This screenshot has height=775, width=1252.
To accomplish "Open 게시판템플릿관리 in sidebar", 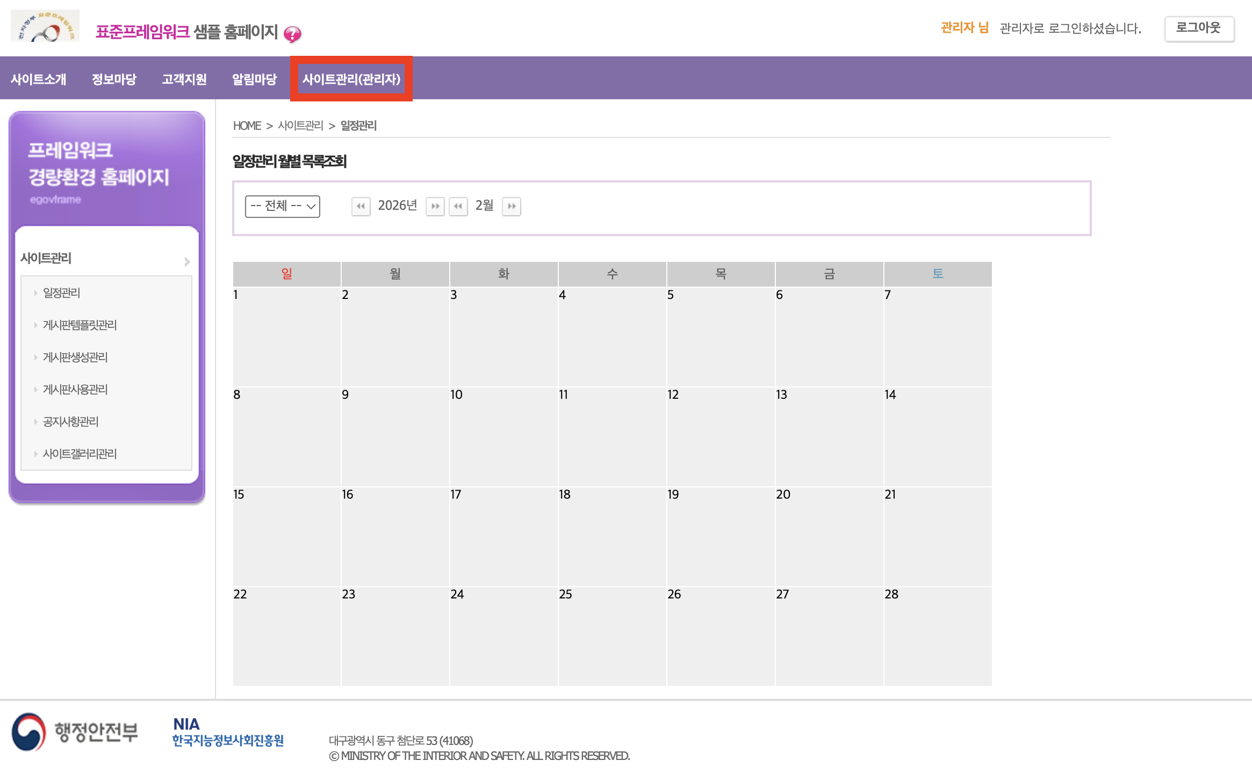I will [80, 325].
